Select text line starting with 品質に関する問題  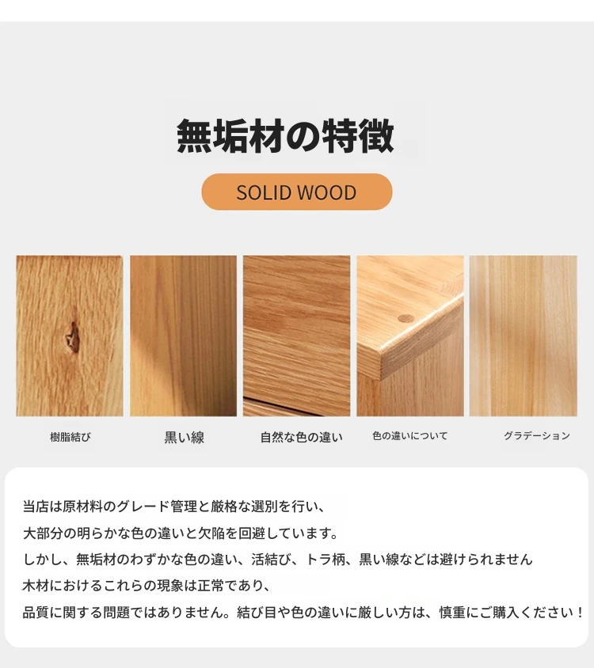pyautogui.click(x=303, y=612)
